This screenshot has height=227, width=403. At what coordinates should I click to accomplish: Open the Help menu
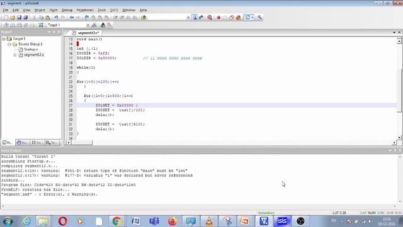pyautogui.click(x=143, y=10)
